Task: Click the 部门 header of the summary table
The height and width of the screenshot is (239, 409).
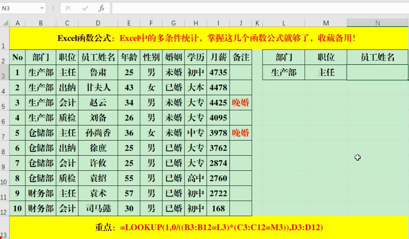Action: click(x=284, y=57)
